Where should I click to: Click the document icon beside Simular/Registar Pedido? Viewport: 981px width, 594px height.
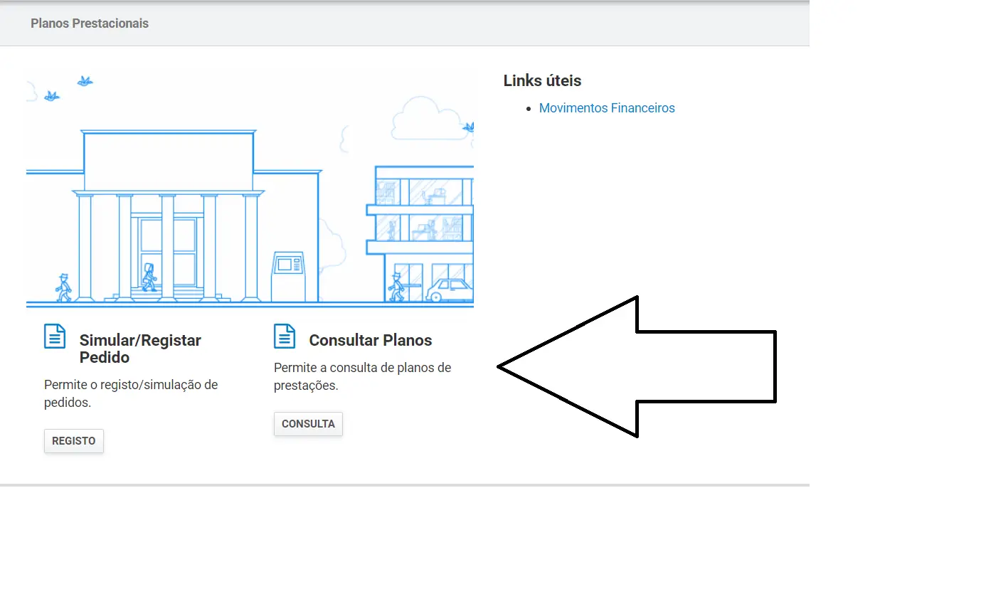pos(55,336)
